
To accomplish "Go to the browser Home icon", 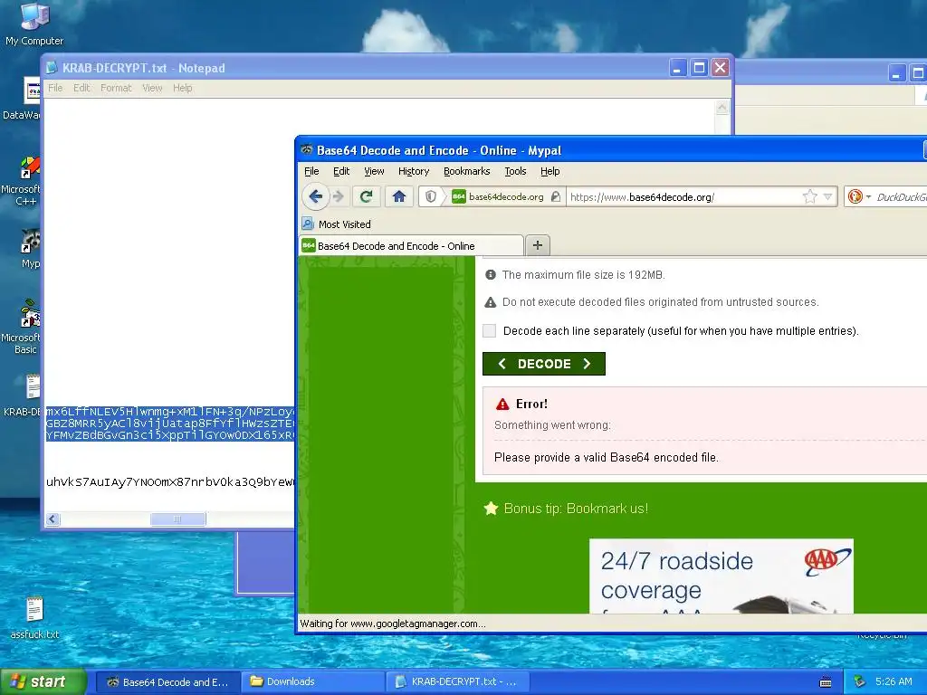I will click(x=399, y=196).
